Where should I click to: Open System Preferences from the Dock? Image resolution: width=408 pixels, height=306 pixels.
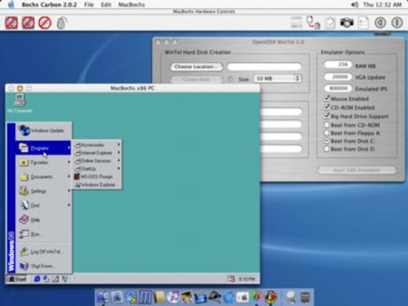(x=243, y=297)
